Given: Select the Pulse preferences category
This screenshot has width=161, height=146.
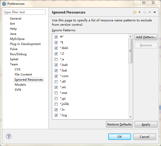Looking at the screenshot, I should click(14, 49).
